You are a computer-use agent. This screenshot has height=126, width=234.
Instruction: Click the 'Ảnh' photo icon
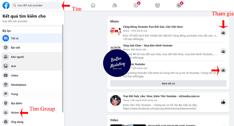[6, 66]
